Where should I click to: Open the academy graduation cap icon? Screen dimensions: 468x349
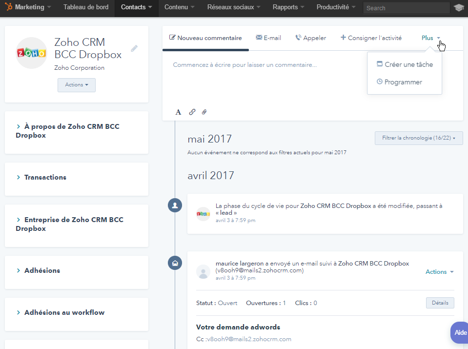click(459, 8)
